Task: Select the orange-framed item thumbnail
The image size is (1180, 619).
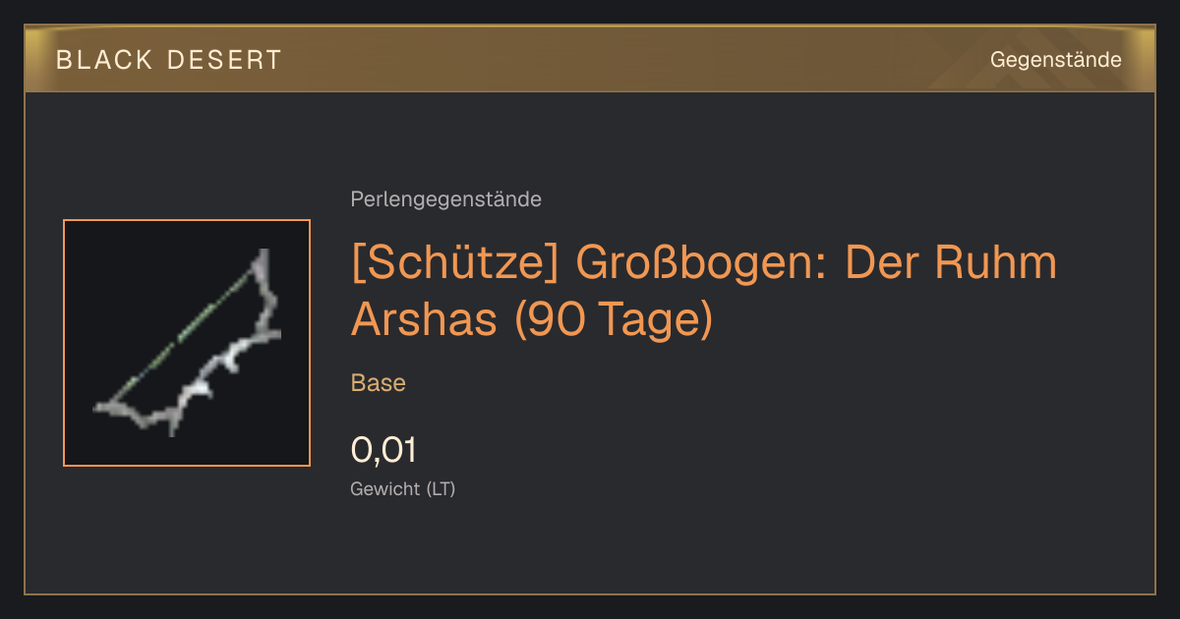Action: click(187, 343)
